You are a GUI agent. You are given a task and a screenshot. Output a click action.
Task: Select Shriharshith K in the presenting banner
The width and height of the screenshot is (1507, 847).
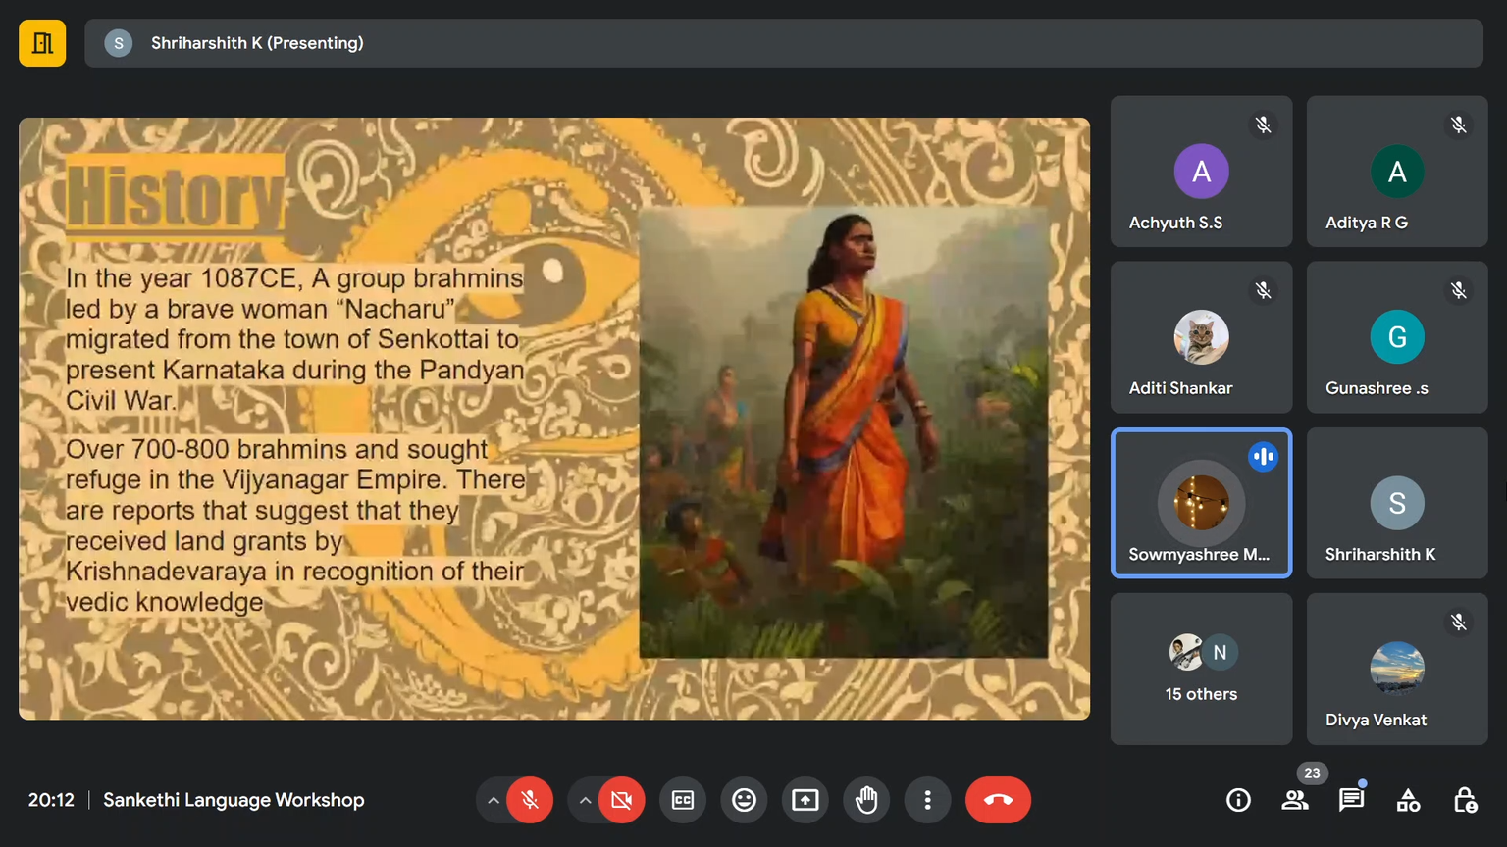pos(257,42)
